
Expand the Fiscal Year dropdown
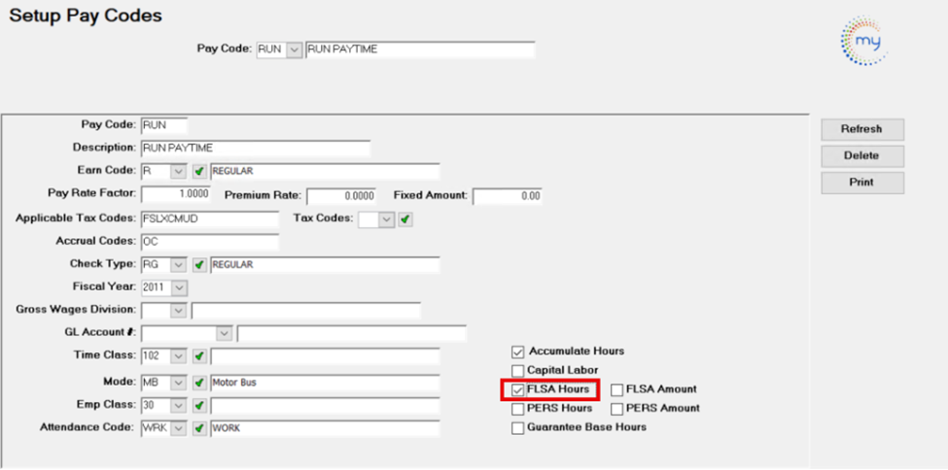(x=178, y=287)
